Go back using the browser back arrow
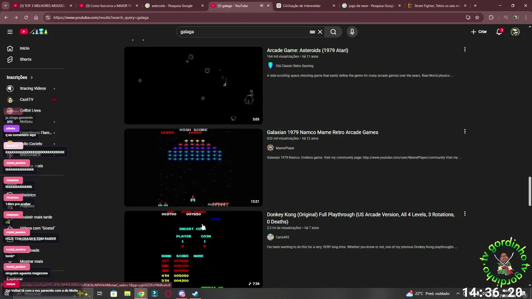The image size is (532, 299). point(6,17)
